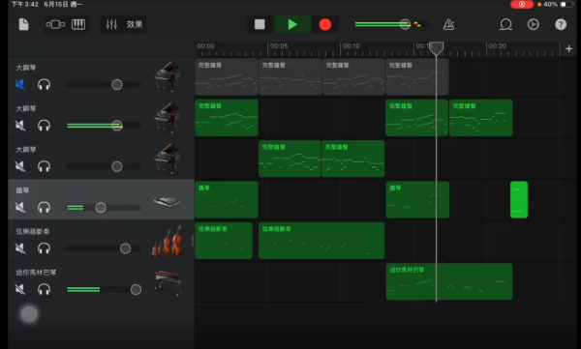Select grand piano icon beside the green-meter 大鋼琴 track
581x349 pixels.
pyautogui.click(x=168, y=118)
